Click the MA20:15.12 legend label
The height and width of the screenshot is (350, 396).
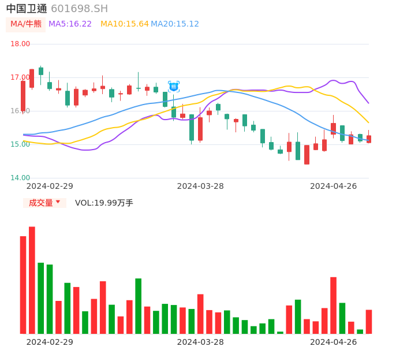(x=175, y=24)
